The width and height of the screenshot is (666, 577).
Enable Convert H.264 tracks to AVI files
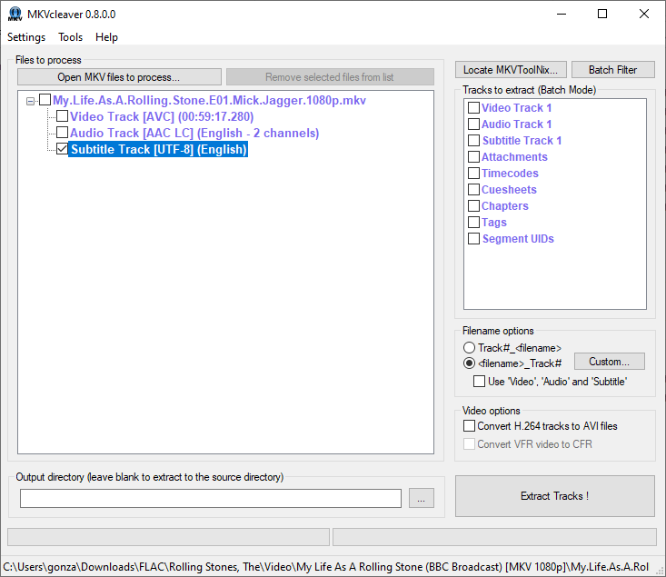point(470,426)
